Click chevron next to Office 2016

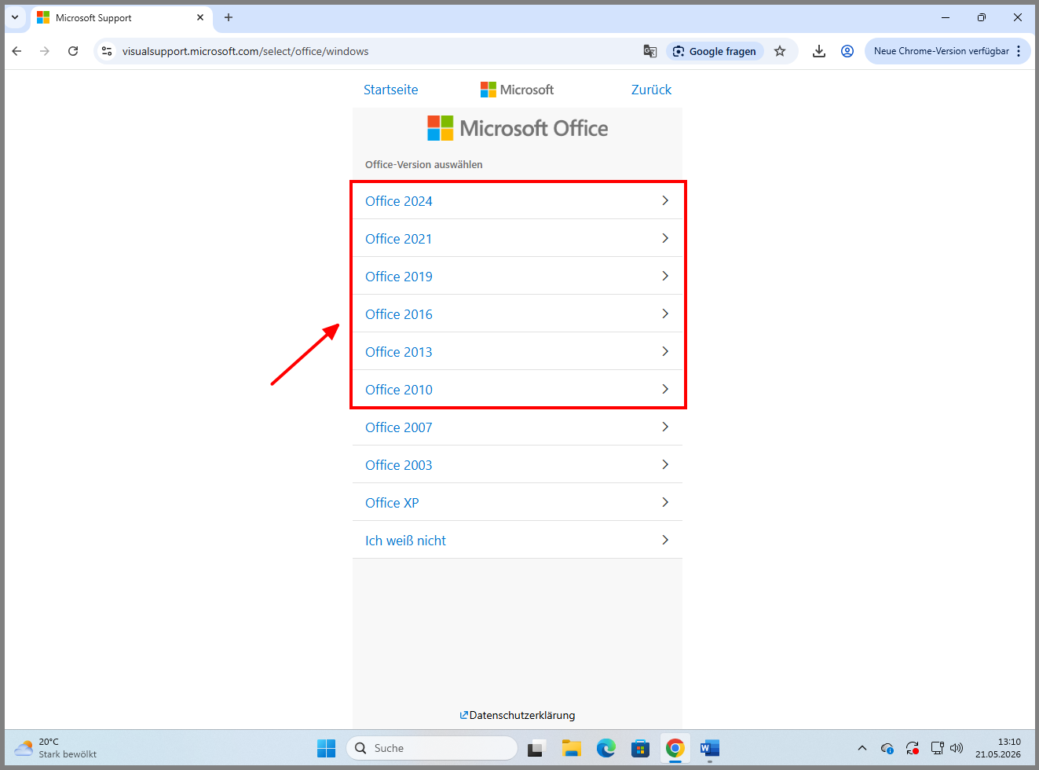pos(665,313)
